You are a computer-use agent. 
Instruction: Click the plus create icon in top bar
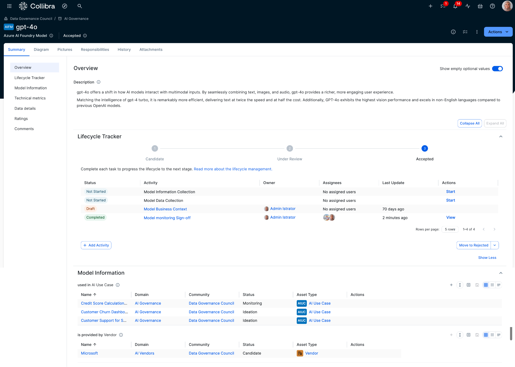[431, 6]
